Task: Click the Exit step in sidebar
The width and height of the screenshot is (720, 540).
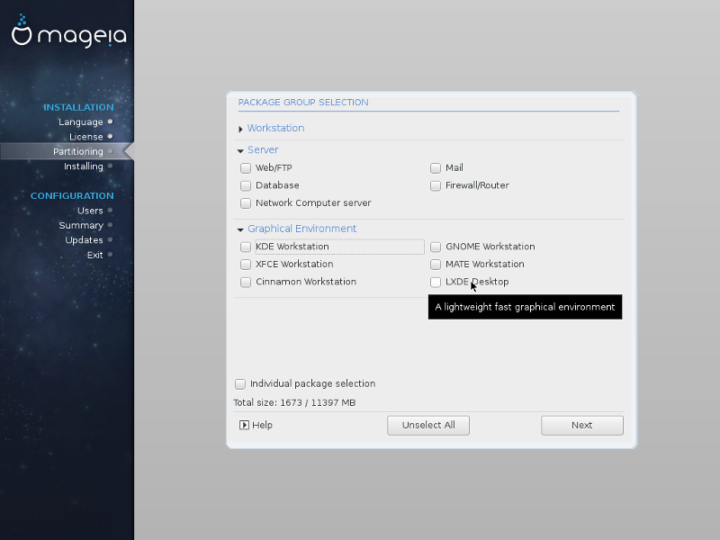Action: click(95, 255)
